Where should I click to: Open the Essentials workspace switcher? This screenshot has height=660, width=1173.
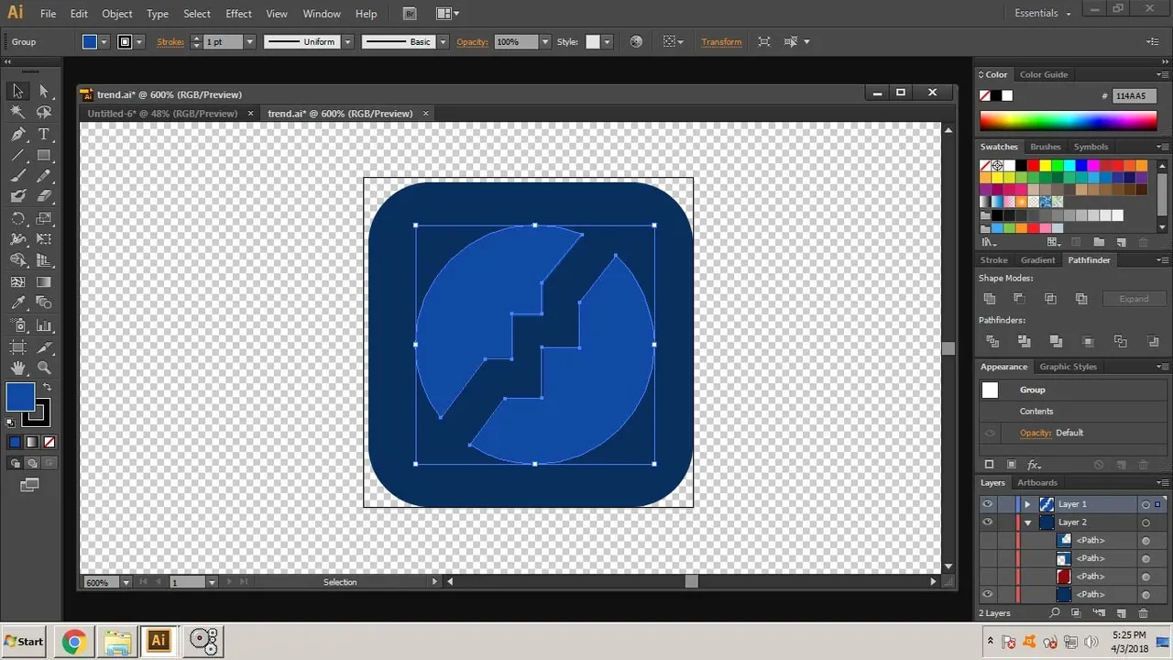[x=1042, y=14]
